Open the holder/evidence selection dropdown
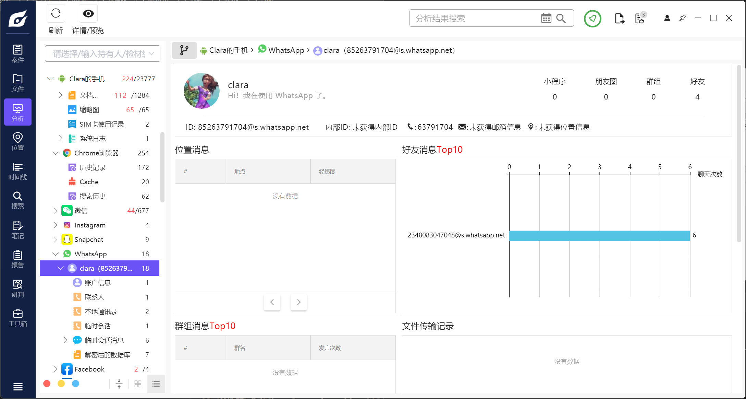Viewport: 746px width, 399px height. [102, 54]
